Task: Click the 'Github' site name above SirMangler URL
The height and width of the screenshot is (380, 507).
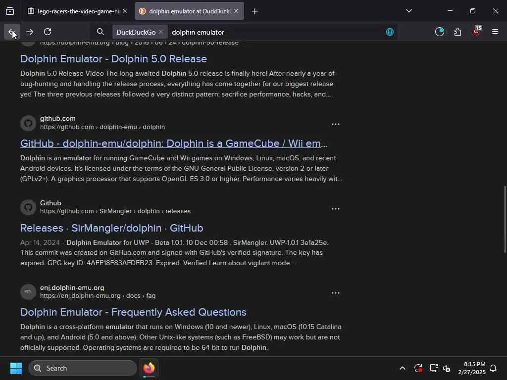Action: pos(51,203)
